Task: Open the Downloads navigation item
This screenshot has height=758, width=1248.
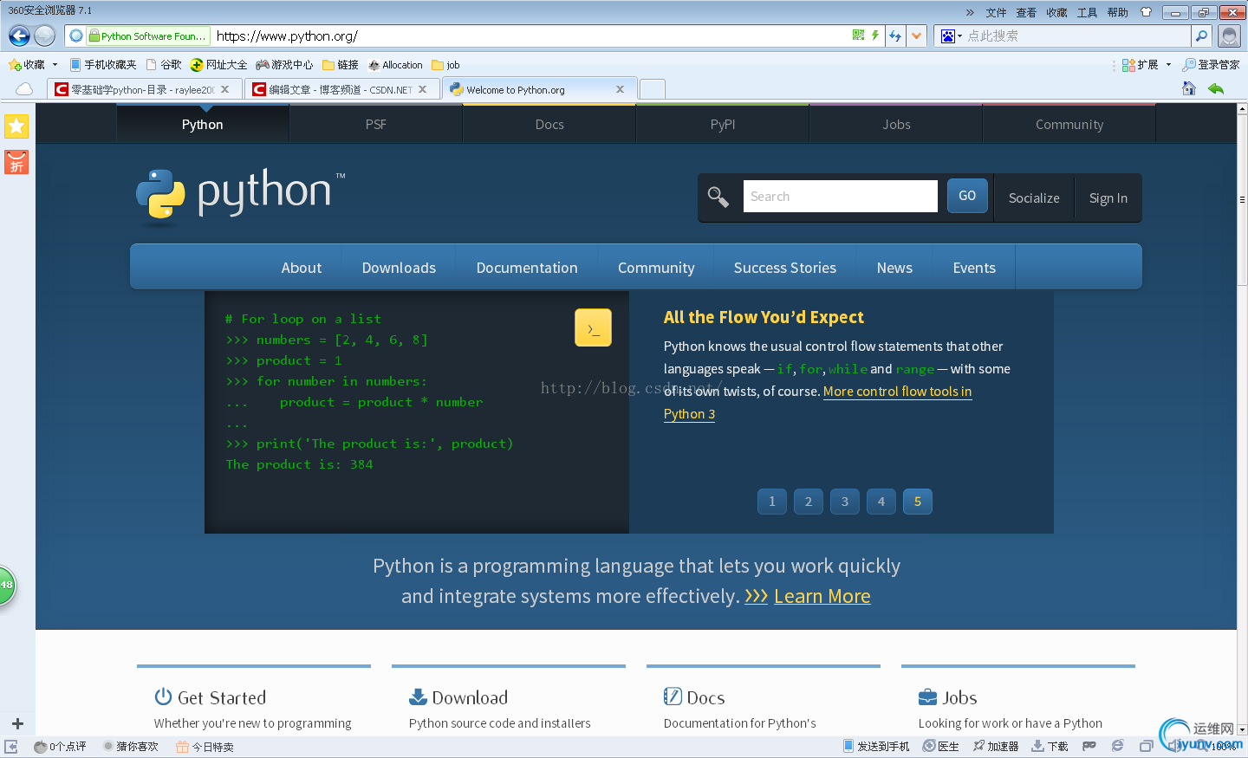Action: click(399, 268)
